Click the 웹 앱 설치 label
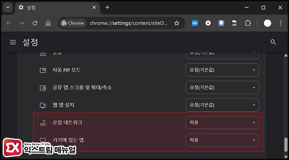The image size is (289, 160). (63, 105)
